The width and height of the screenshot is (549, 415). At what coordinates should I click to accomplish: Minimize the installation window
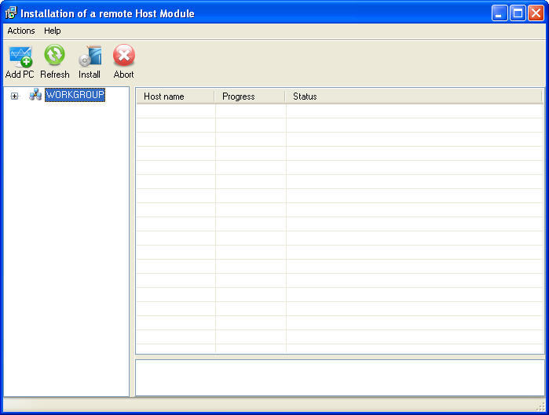tap(500, 13)
